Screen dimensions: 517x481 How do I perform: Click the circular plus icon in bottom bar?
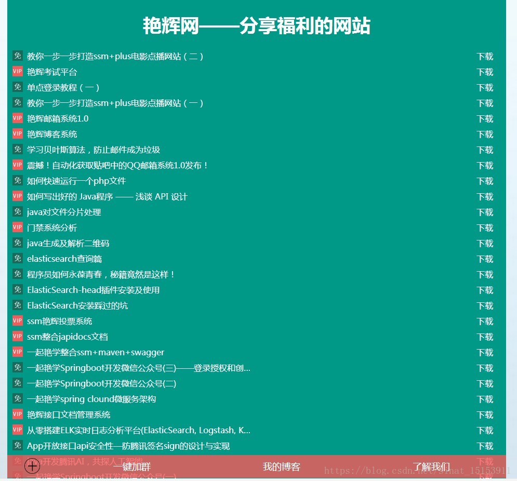tap(32, 466)
